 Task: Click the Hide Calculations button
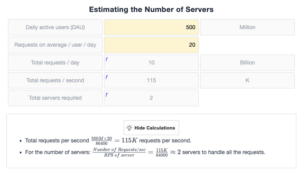151,128
